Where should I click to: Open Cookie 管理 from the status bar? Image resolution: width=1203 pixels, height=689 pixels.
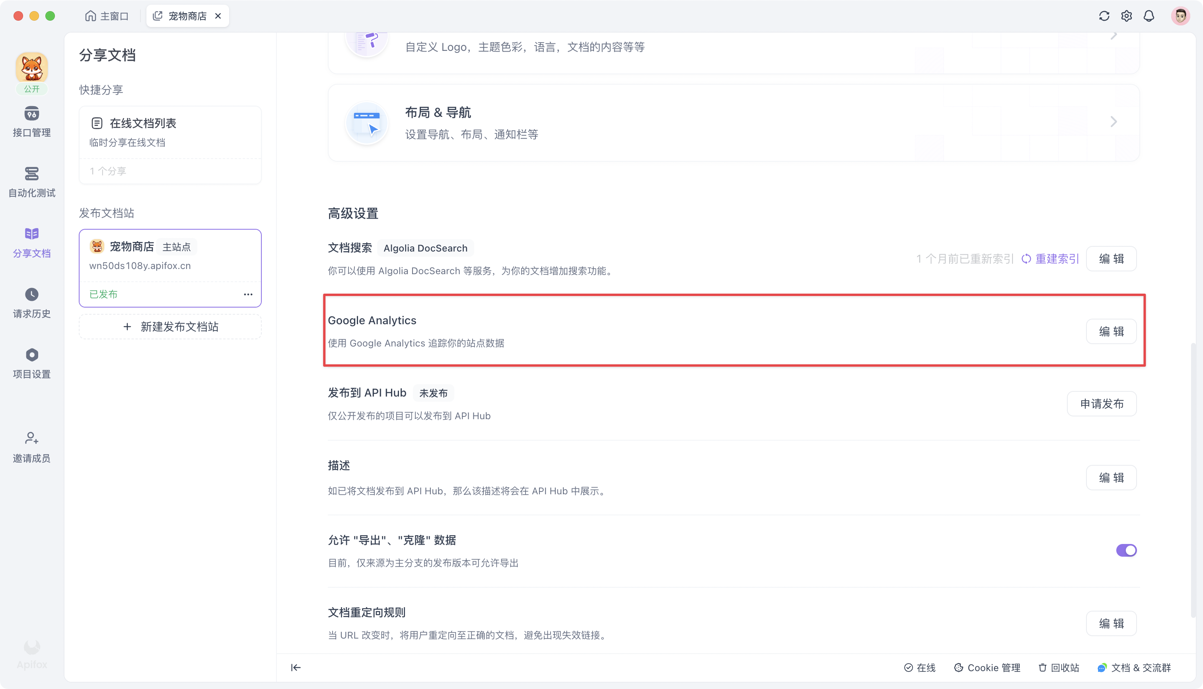click(x=987, y=667)
